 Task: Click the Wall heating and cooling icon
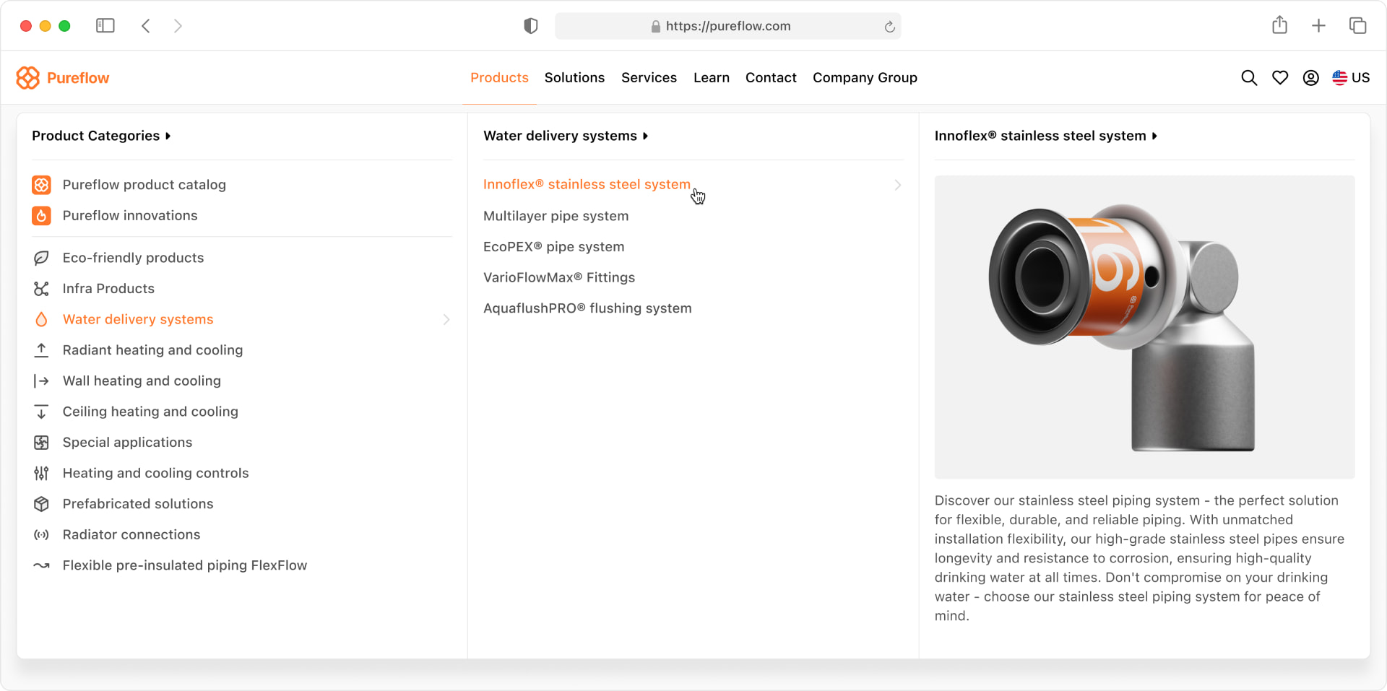pyautogui.click(x=41, y=381)
